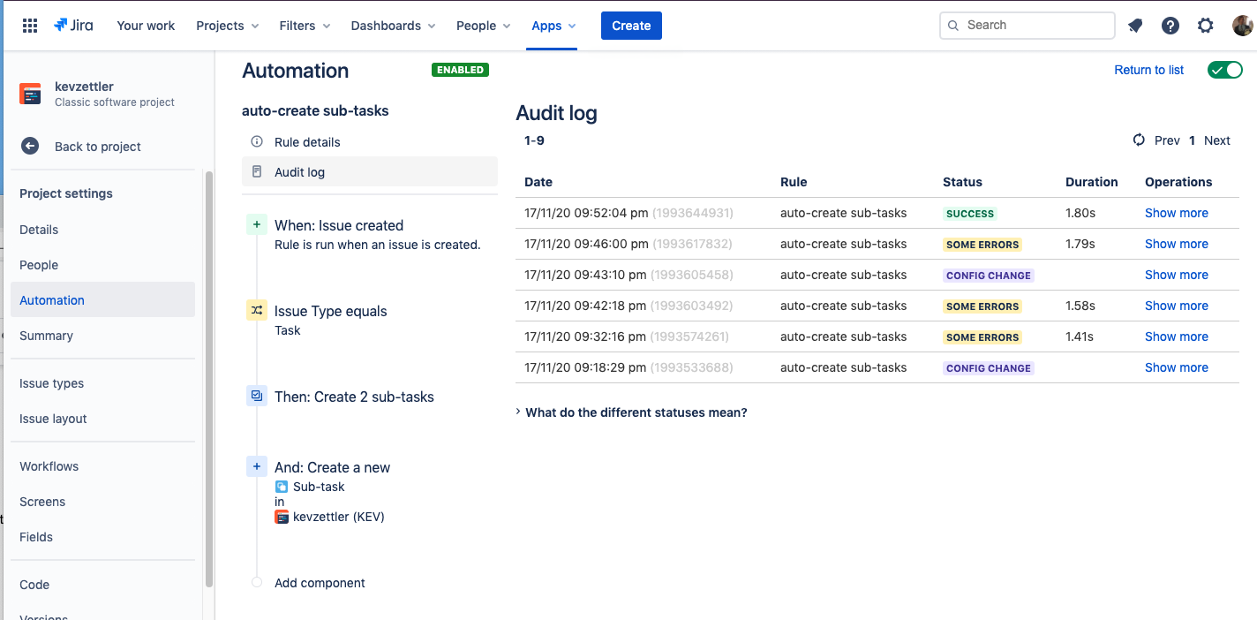Viewport: 1257px width, 620px height.
Task: Open 'Return to list' link
Action: 1148,69
